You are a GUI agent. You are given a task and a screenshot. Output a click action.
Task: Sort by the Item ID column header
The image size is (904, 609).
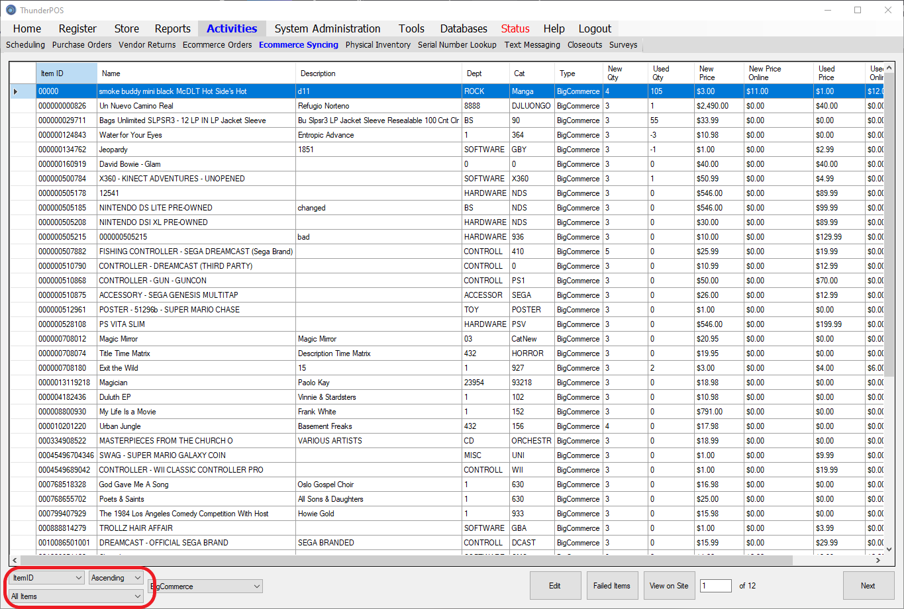tap(67, 73)
